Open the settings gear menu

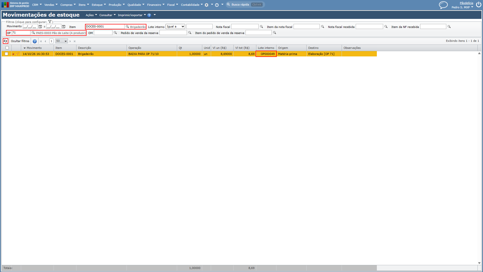point(207,5)
